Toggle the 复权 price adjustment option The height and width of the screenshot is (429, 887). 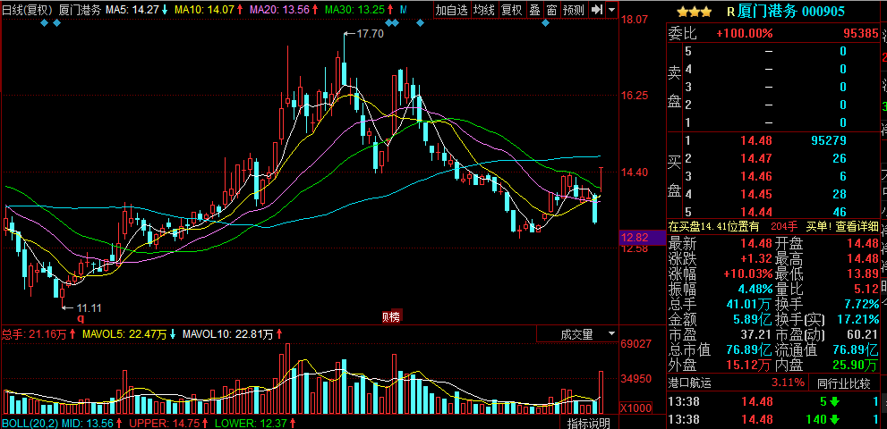511,10
